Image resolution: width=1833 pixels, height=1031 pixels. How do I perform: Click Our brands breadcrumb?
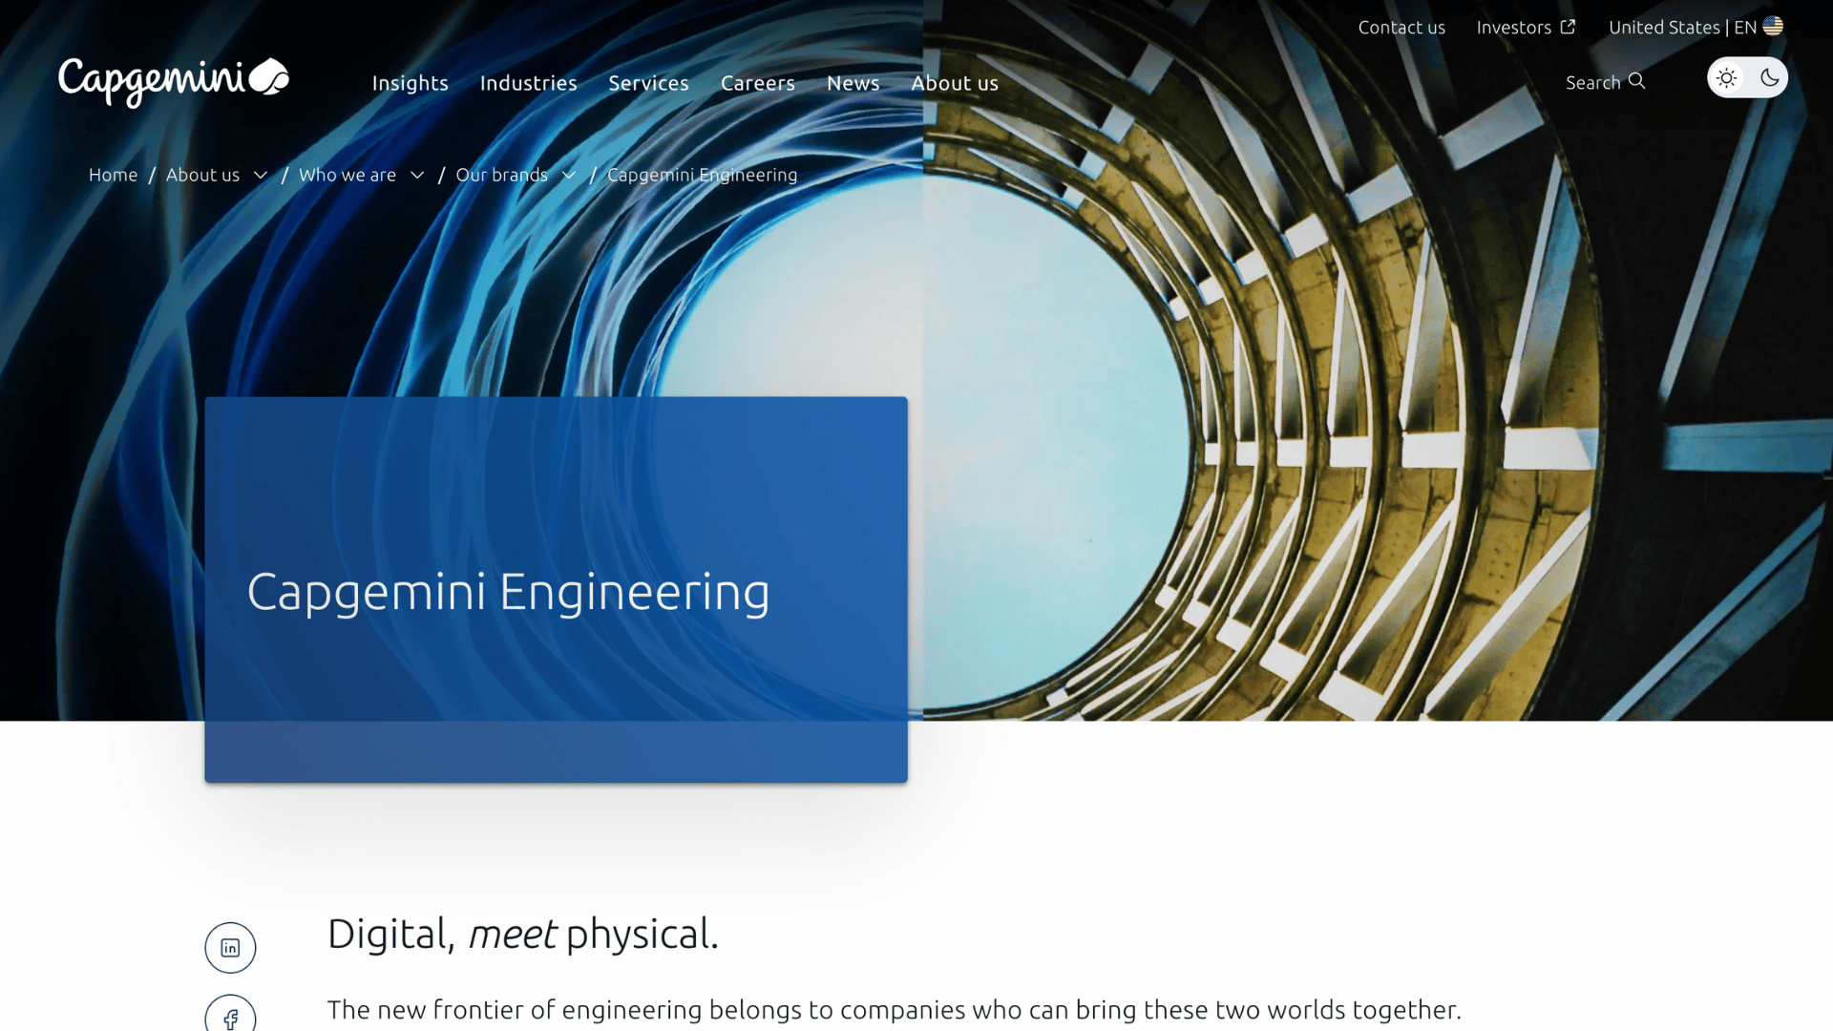pos(501,175)
